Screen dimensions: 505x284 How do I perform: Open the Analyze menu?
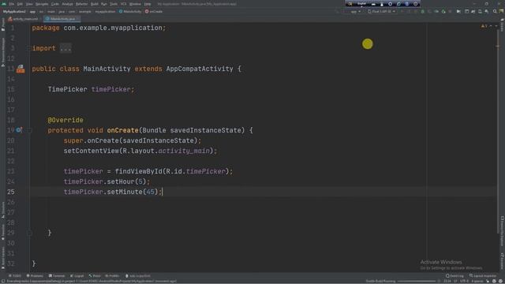click(x=68, y=4)
